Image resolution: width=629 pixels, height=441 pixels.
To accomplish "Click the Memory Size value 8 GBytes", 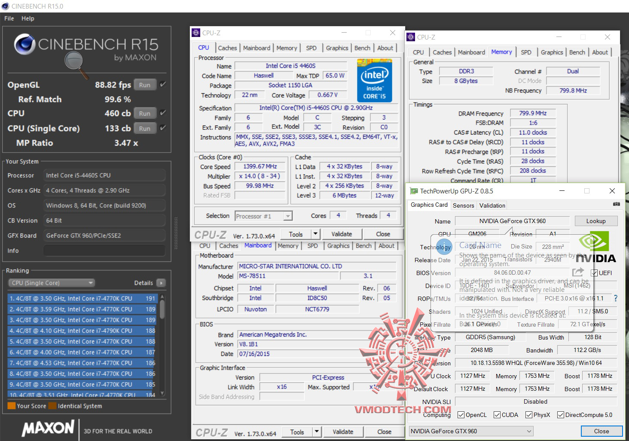I will point(466,81).
